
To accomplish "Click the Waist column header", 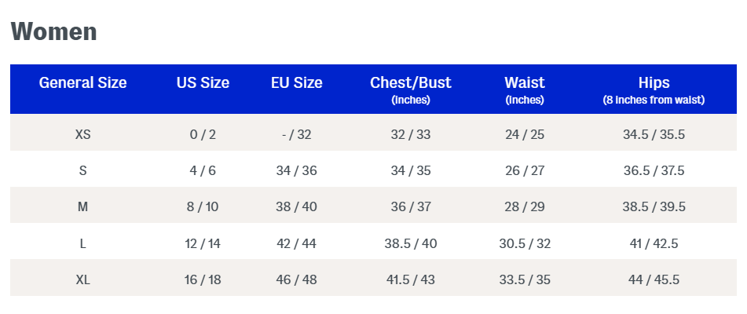I will coord(525,82).
